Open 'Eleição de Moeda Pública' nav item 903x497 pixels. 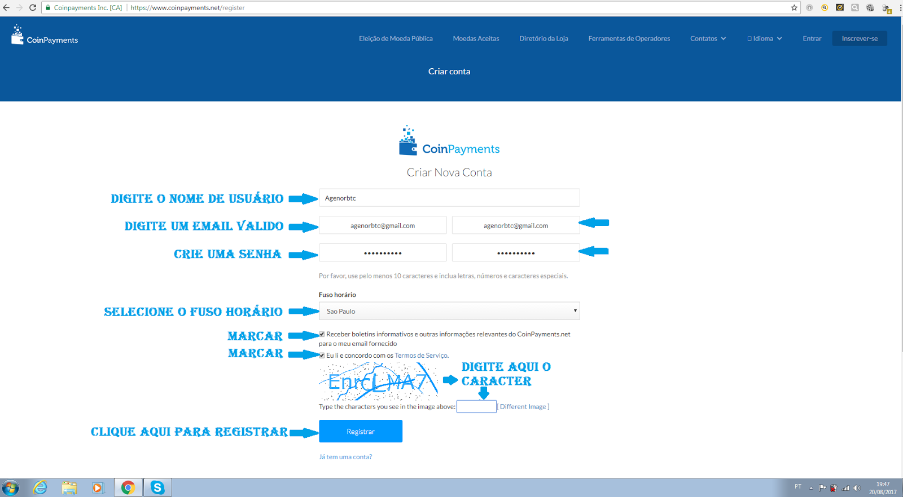point(396,38)
